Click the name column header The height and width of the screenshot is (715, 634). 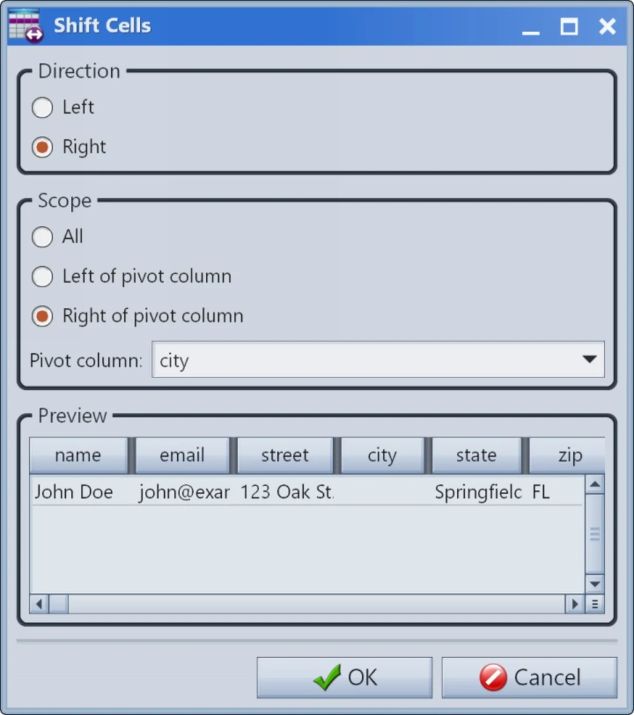78,456
